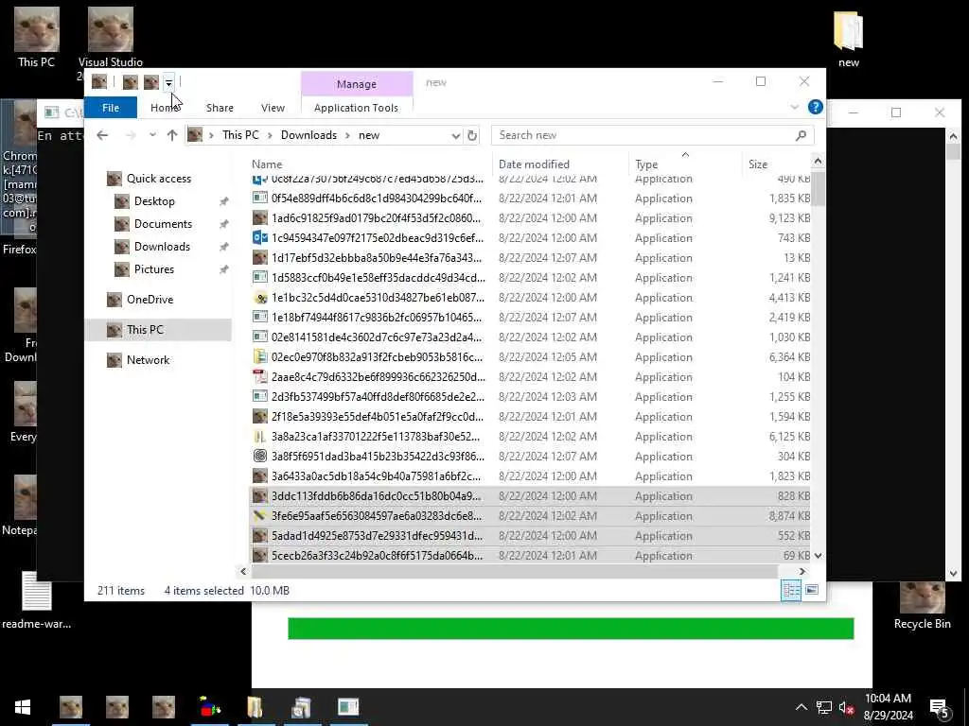Expand the chevron after This PC in path
Image resolution: width=969 pixels, height=726 pixels.
270,135
